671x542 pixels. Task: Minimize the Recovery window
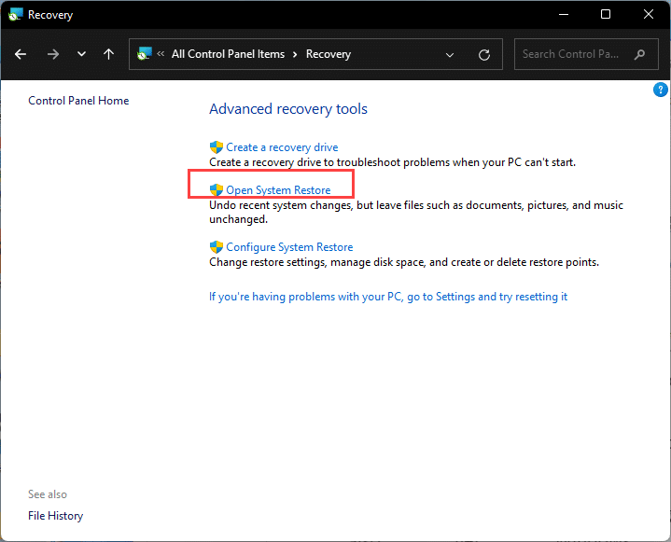click(x=564, y=15)
